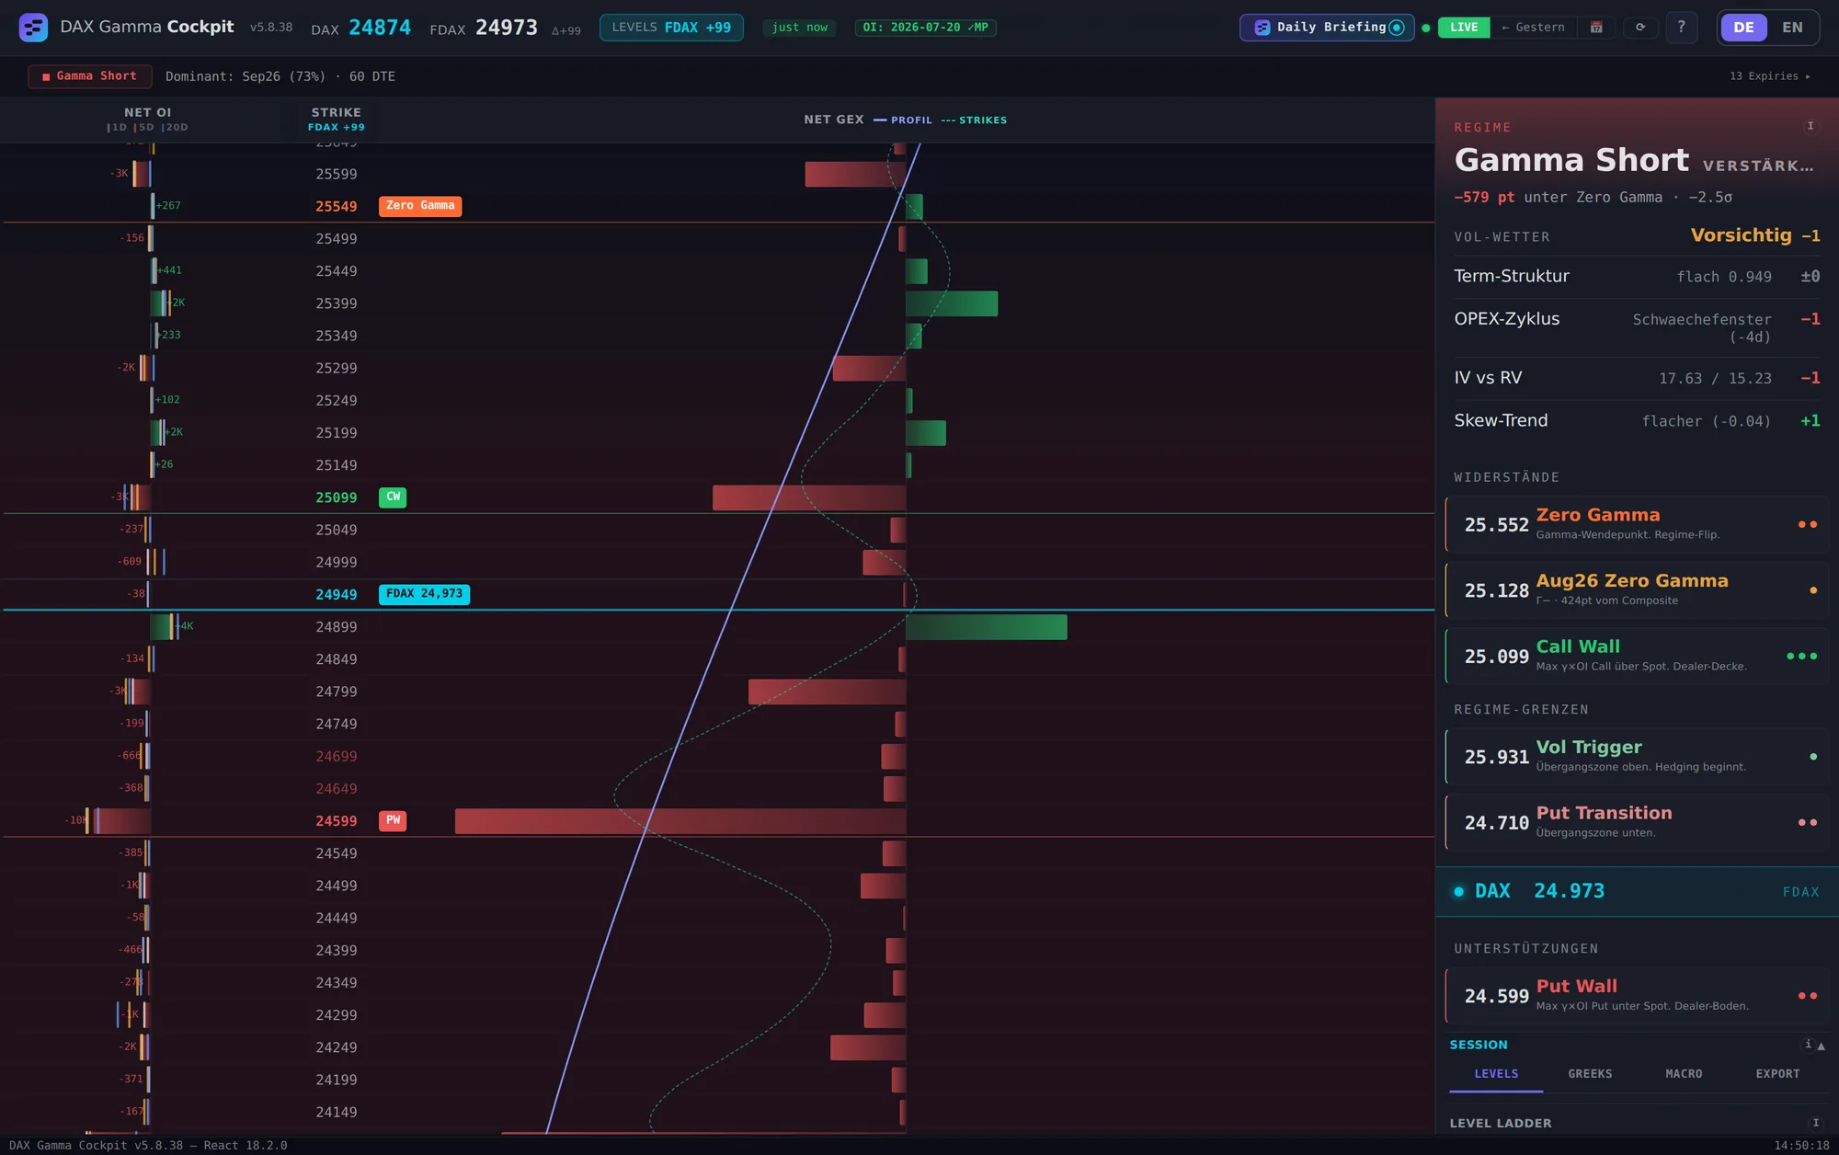The height and width of the screenshot is (1155, 1839).
Task: Switch to the MACRO tab
Action: click(x=1684, y=1074)
